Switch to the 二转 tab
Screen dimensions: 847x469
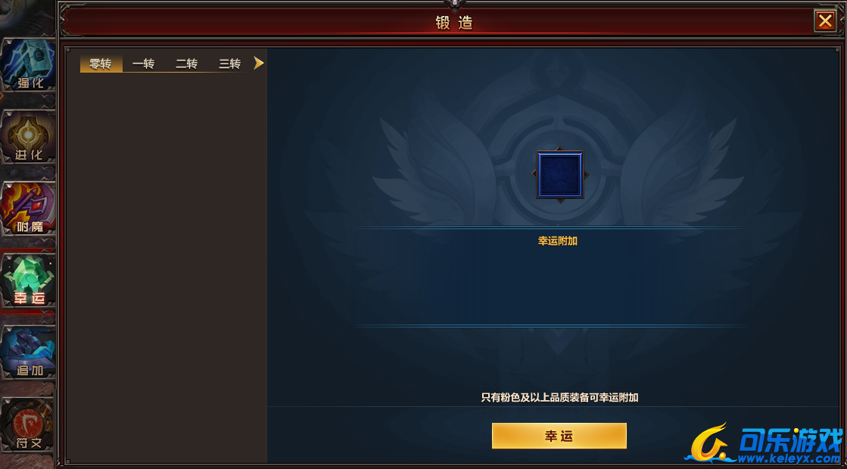[187, 64]
